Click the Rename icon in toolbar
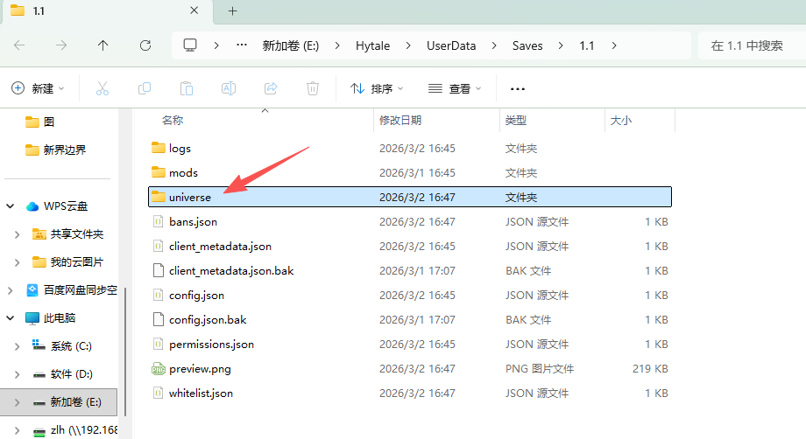 coord(228,88)
